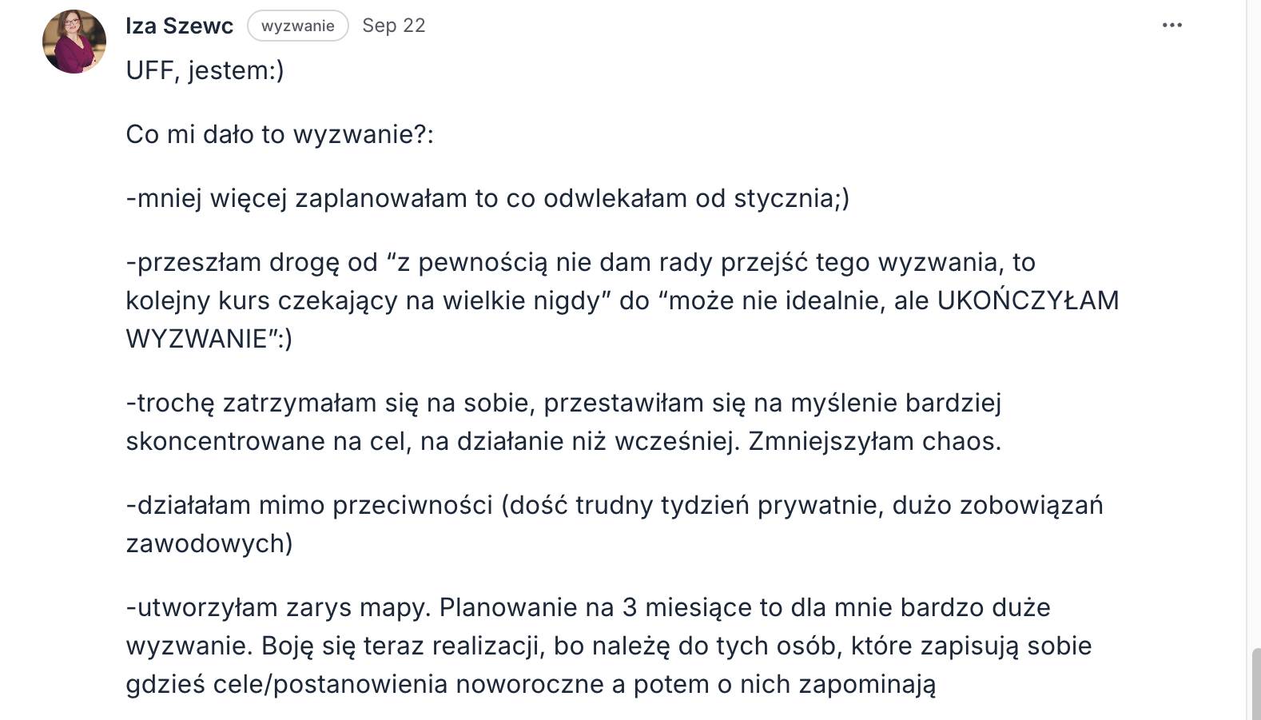Open the Sep 22 post timestamp

pos(393,26)
